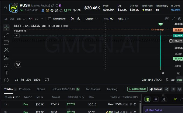Open the Trader column filter

click(x=119, y=97)
